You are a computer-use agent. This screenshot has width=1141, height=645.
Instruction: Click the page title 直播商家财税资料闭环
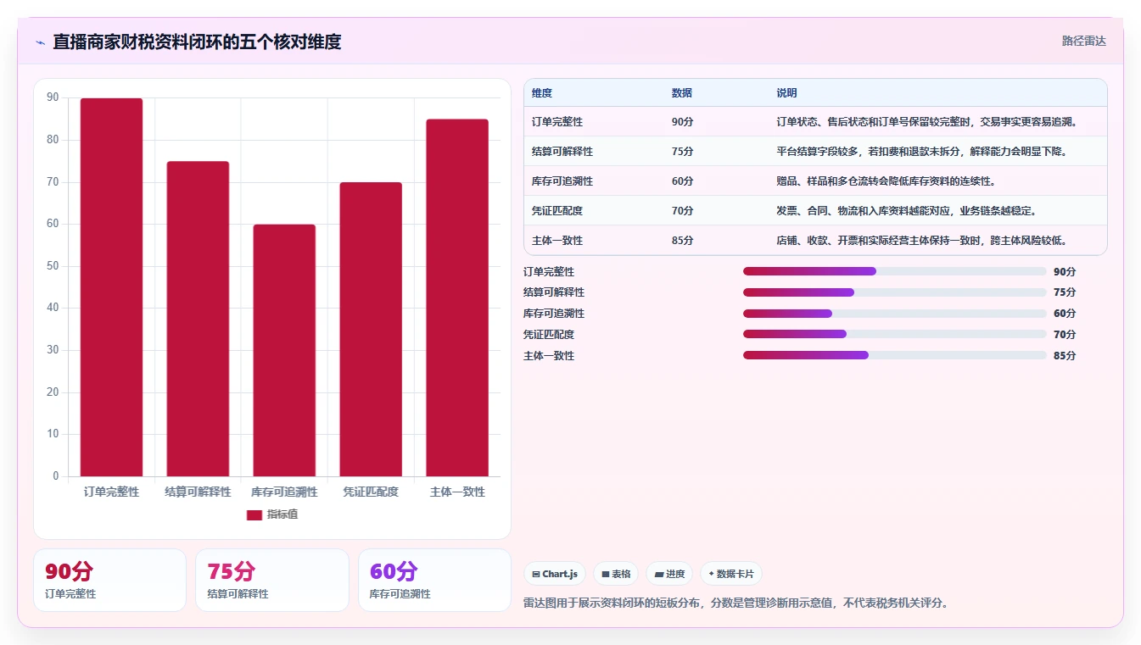point(197,42)
